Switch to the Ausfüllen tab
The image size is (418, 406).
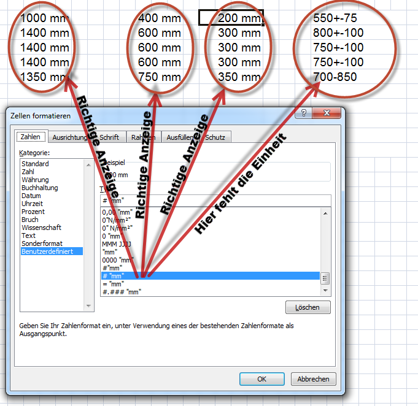(x=180, y=137)
